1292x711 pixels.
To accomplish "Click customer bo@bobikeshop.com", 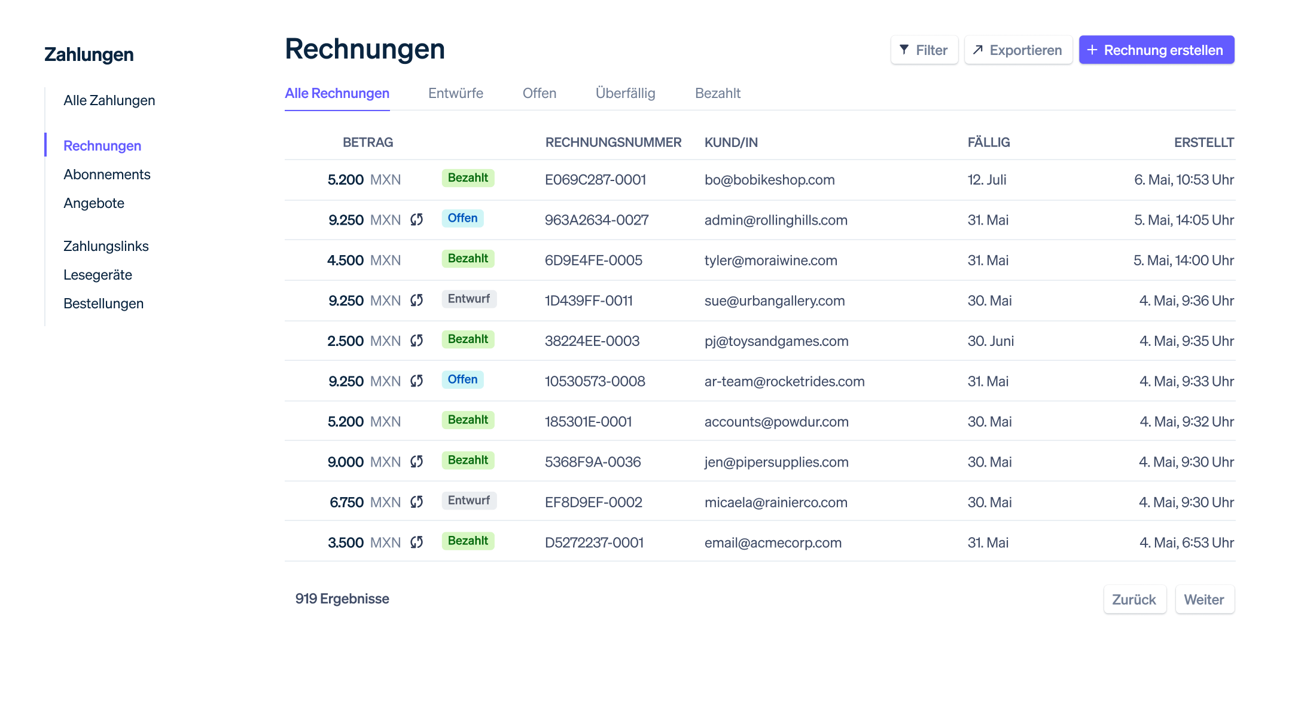I will click(x=769, y=180).
